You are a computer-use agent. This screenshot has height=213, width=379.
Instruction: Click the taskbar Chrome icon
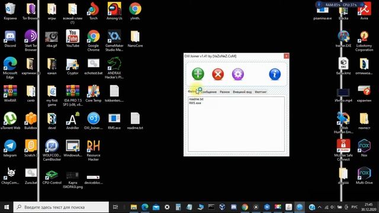point(245,207)
